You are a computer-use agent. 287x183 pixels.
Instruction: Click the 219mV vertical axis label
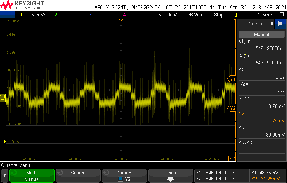[13, 21]
